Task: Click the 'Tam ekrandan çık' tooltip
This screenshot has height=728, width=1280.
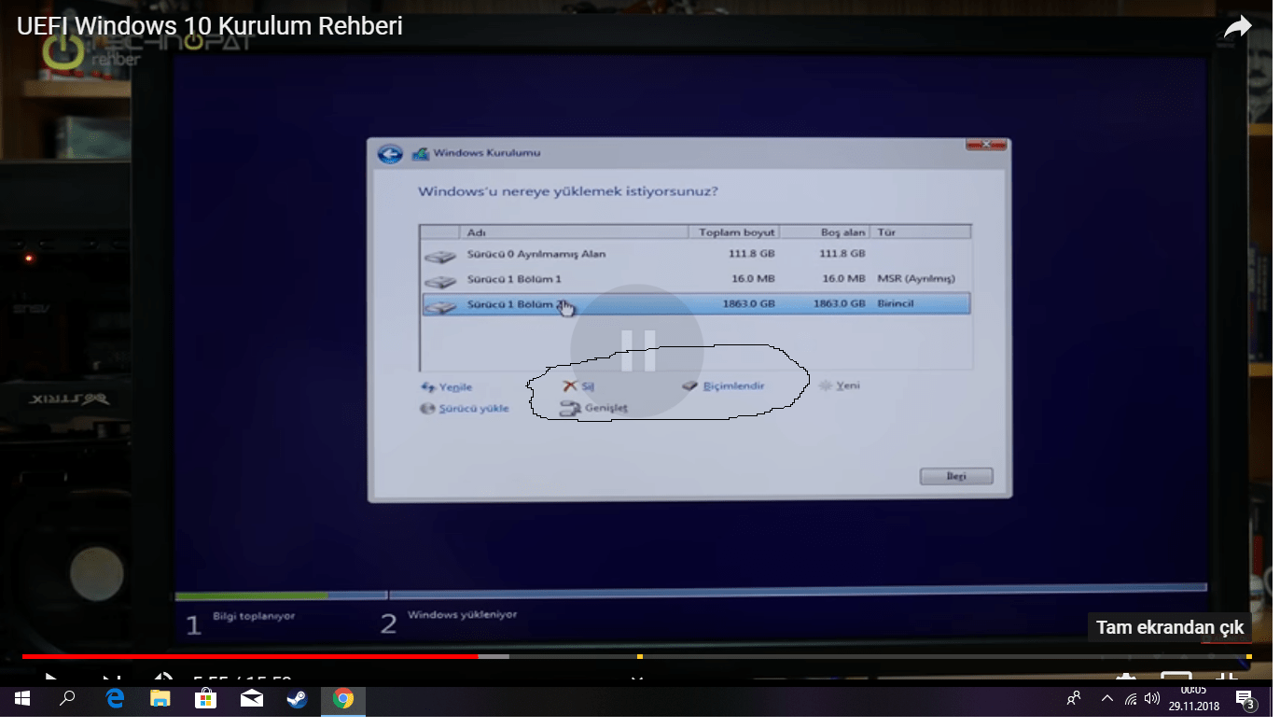Action: pos(1170,627)
